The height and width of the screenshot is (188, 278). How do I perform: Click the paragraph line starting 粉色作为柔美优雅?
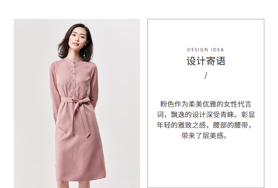(206, 104)
